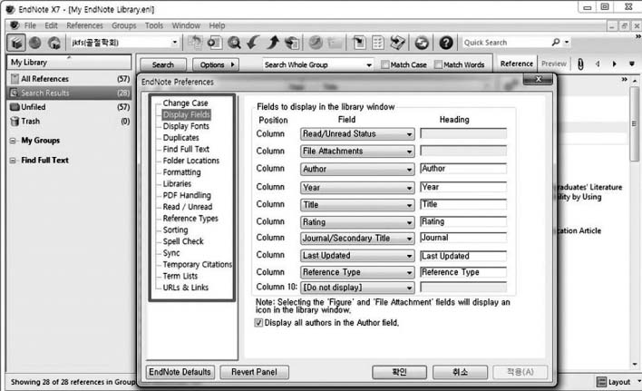This screenshot has height=391, width=642.
Task: Toggle the Match Case checkbox
Action: 384,64
